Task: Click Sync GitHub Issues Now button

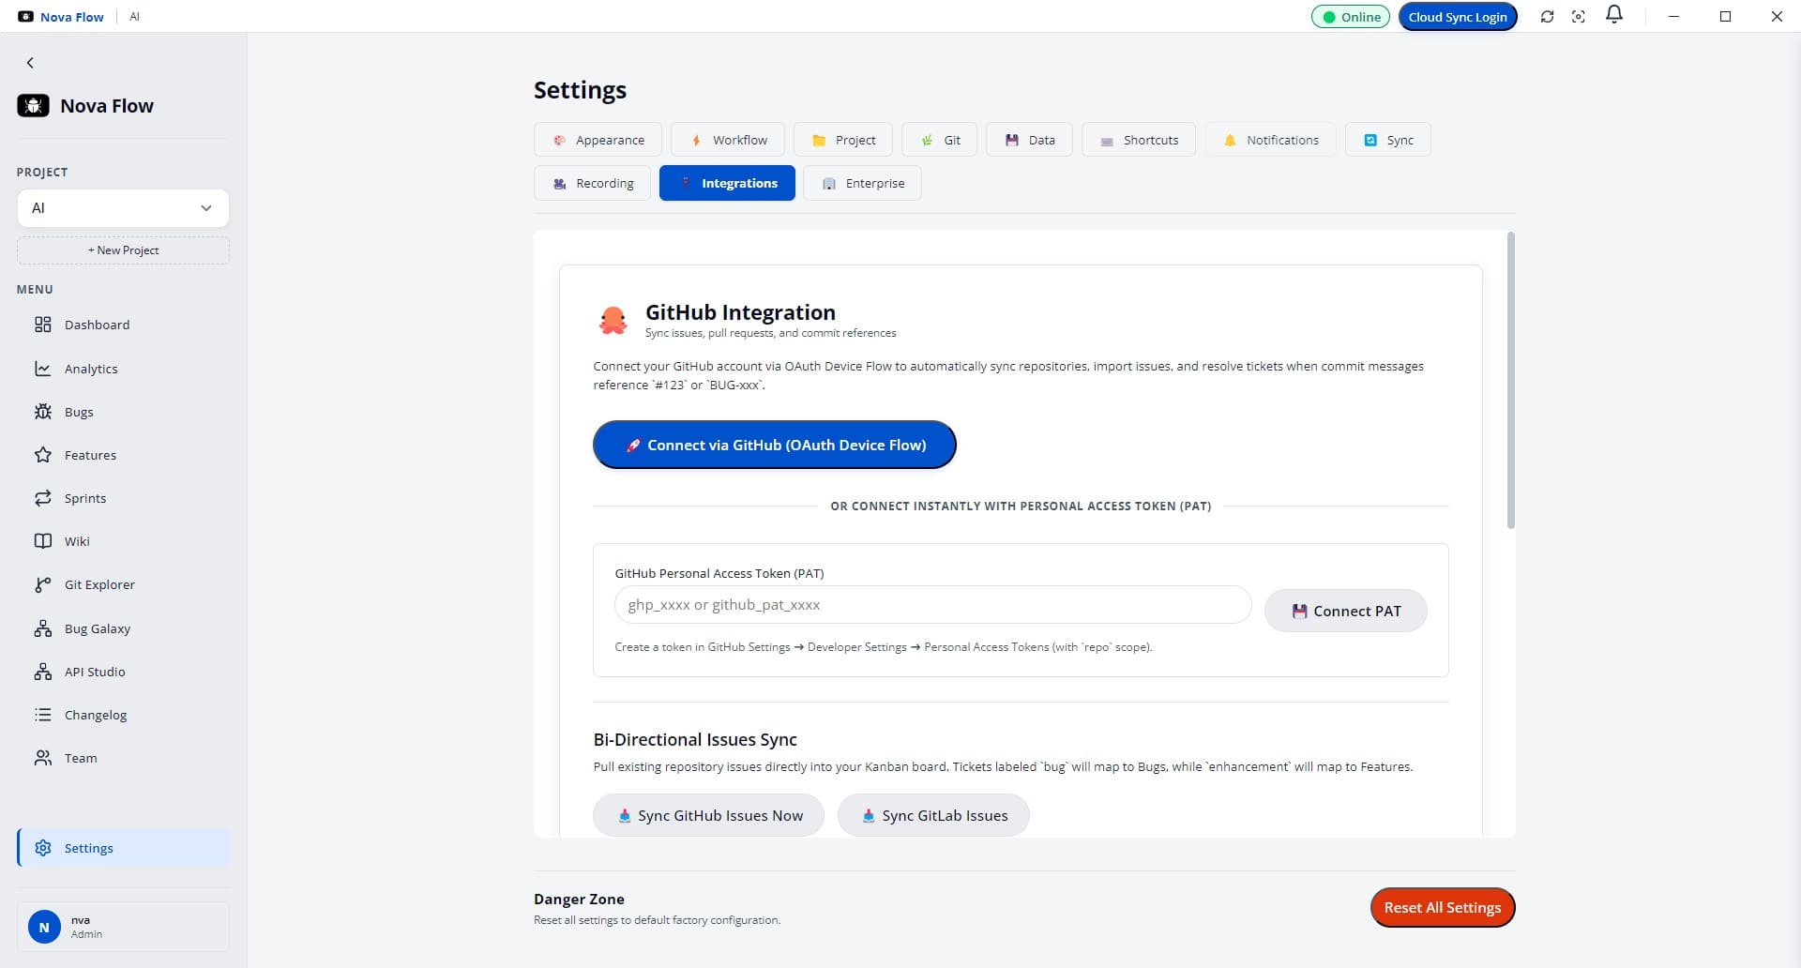Action: pos(708,815)
